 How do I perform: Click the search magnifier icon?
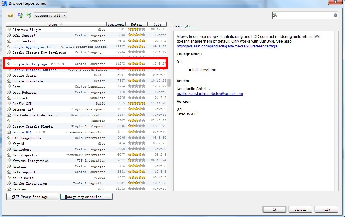275,15
